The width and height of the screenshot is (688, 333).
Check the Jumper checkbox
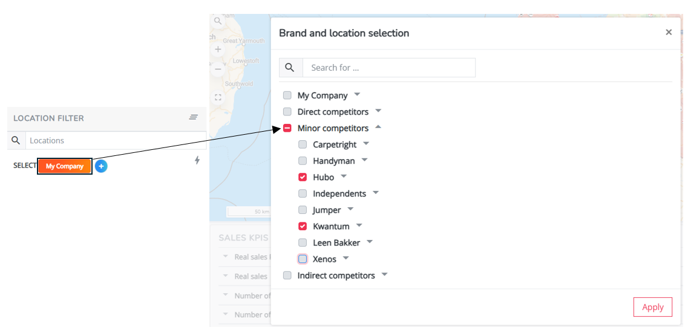click(303, 210)
